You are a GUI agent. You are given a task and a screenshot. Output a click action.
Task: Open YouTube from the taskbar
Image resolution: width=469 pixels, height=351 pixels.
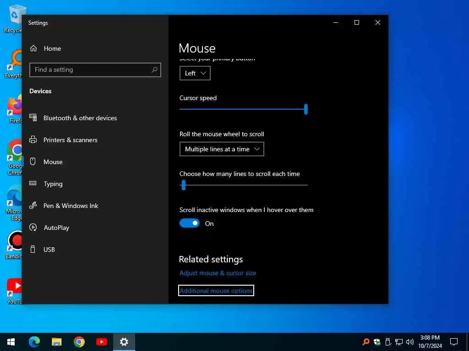click(101, 342)
